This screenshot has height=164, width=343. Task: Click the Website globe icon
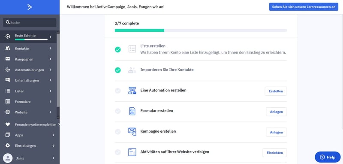click(x=8, y=112)
